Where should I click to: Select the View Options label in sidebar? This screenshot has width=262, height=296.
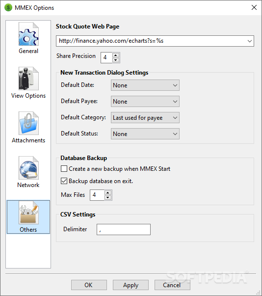(28, 96)
